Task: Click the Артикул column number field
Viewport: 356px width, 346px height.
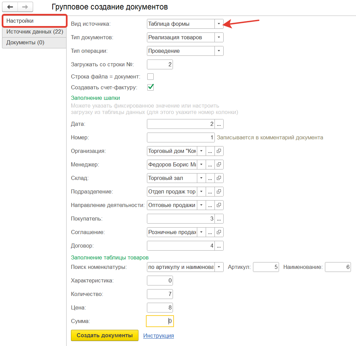Action: tap(266, 267)
